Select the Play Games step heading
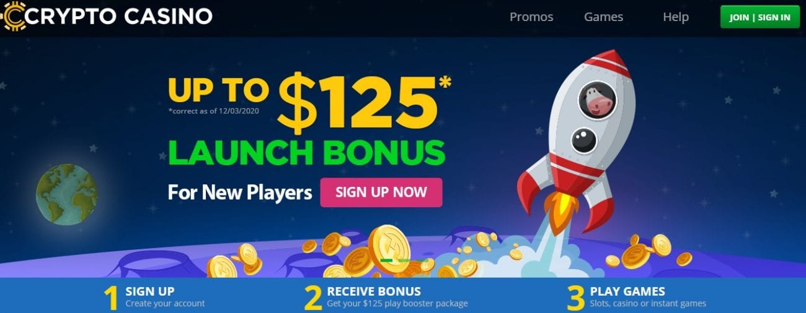 (627, 291)
